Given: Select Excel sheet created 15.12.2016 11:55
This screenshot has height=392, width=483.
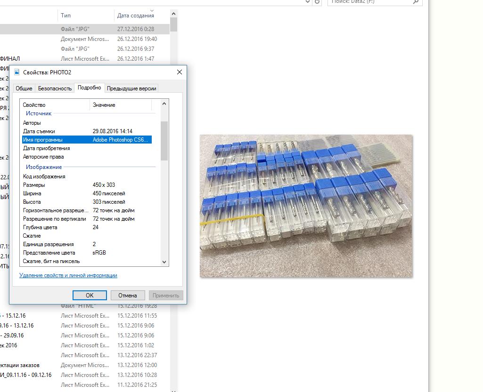Looking at the screenshot, I should (85, 316).
